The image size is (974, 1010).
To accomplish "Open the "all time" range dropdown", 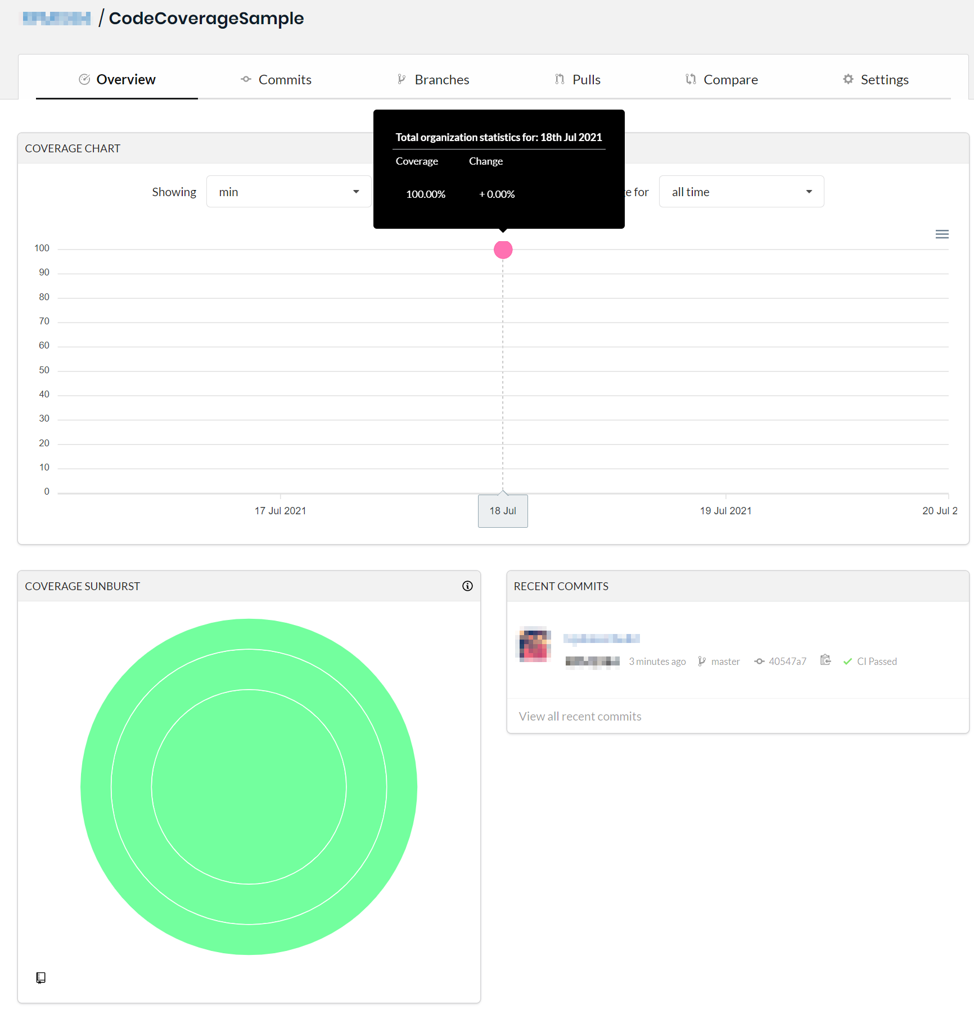I will (x=741, y=192).
